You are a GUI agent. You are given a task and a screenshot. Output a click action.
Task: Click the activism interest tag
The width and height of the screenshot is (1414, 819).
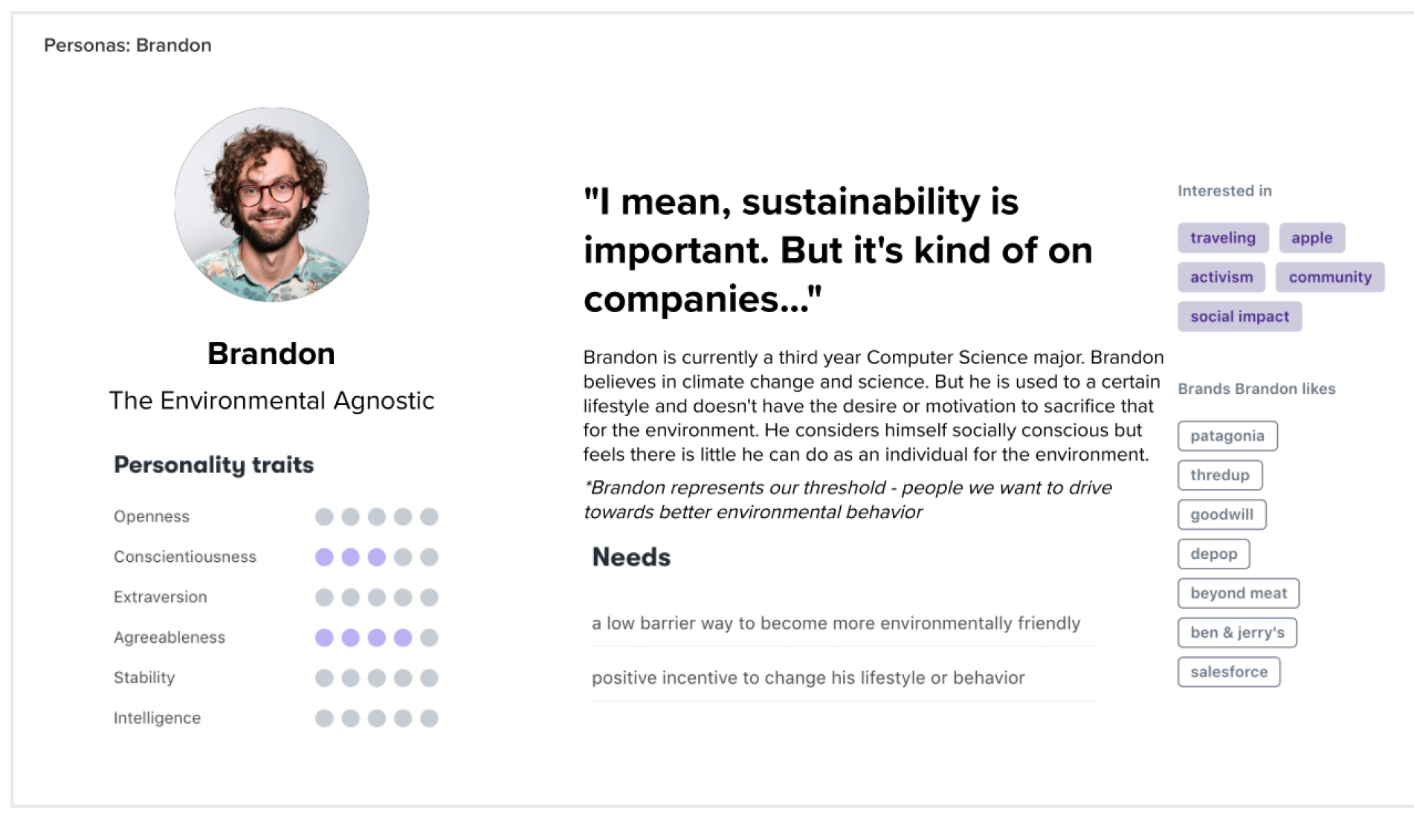pos(1221,277)
